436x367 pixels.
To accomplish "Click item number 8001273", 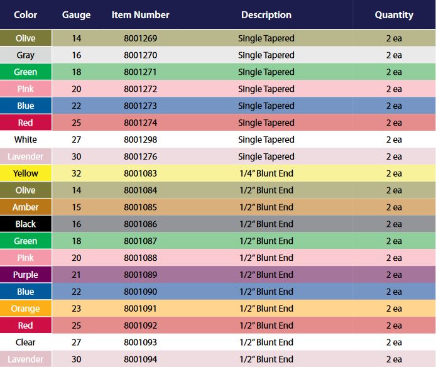I will click(x=141, y=106).
